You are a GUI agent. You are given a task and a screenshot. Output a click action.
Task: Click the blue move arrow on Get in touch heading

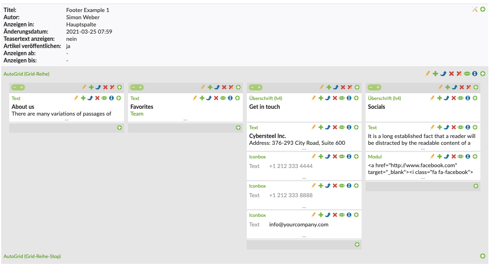point(327,98)
